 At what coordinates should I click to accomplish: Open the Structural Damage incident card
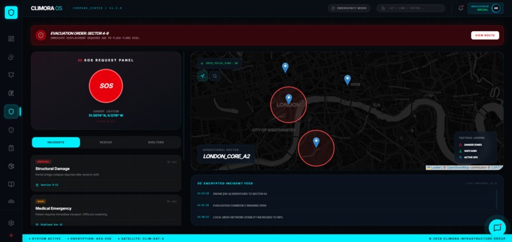[x=106, y=173]
